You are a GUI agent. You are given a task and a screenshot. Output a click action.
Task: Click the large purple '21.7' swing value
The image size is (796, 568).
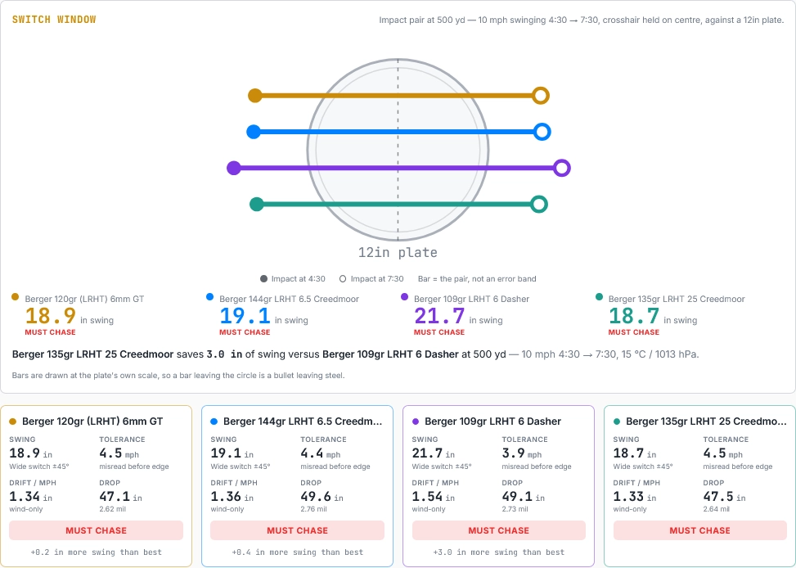pos(439,316)
